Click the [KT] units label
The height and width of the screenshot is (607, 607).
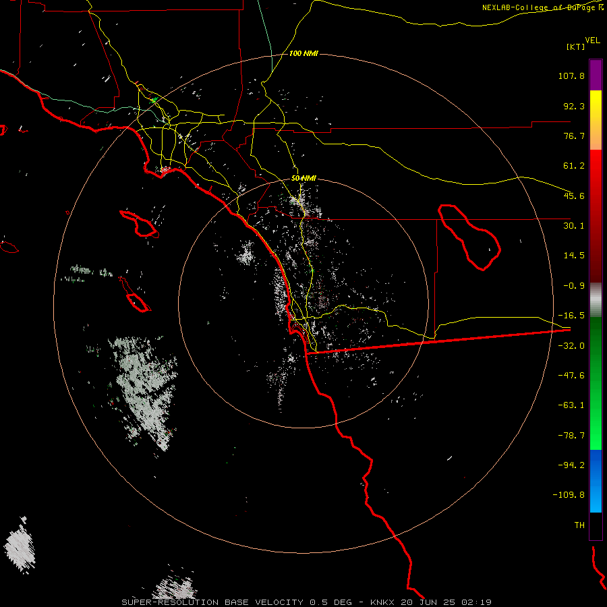(576, 47)
